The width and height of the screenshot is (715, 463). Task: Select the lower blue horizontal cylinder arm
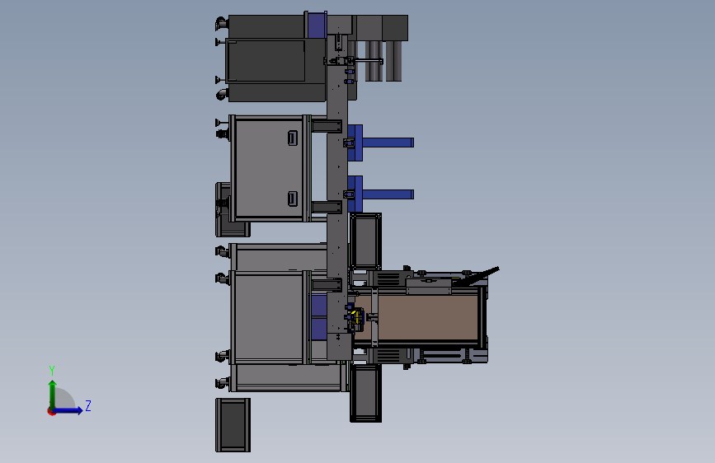(x=388, y=194)
